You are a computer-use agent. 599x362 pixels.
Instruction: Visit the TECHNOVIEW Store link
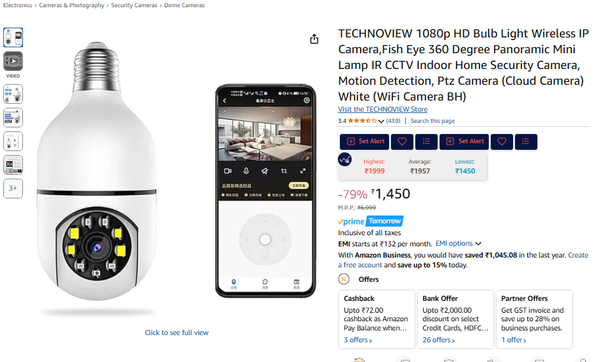382,110
